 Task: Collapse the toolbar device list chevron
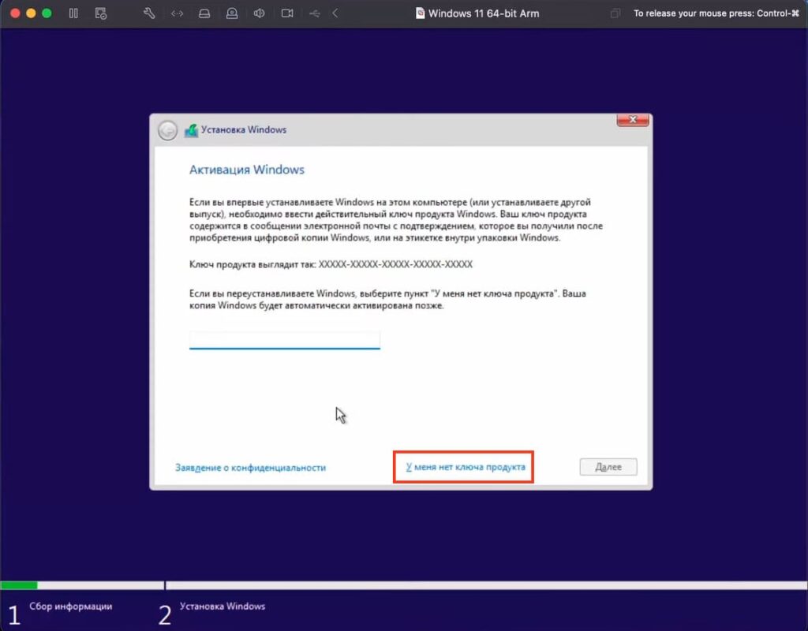coord(335,13)
